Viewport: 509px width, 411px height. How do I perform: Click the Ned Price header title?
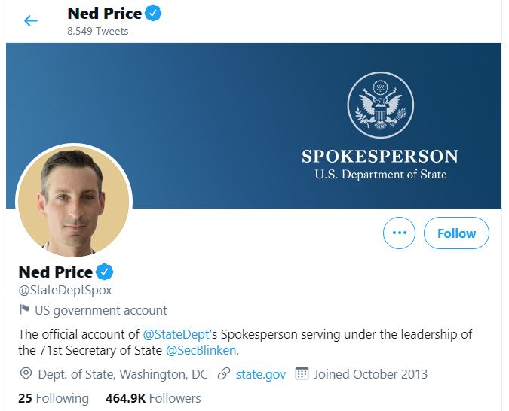(x=105, y=14)
